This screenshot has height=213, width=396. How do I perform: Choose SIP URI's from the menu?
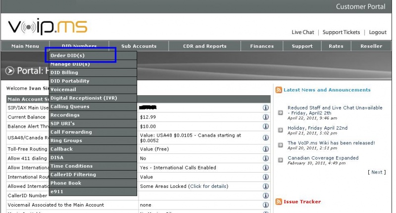93,123
